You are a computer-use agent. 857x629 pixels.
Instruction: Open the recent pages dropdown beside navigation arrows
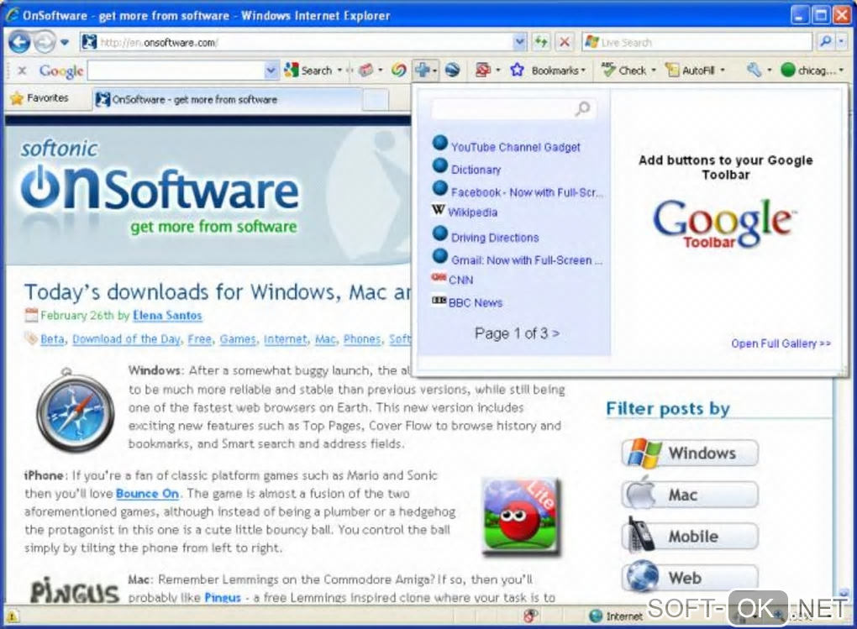pyautogui.click(x=65, y=42)
